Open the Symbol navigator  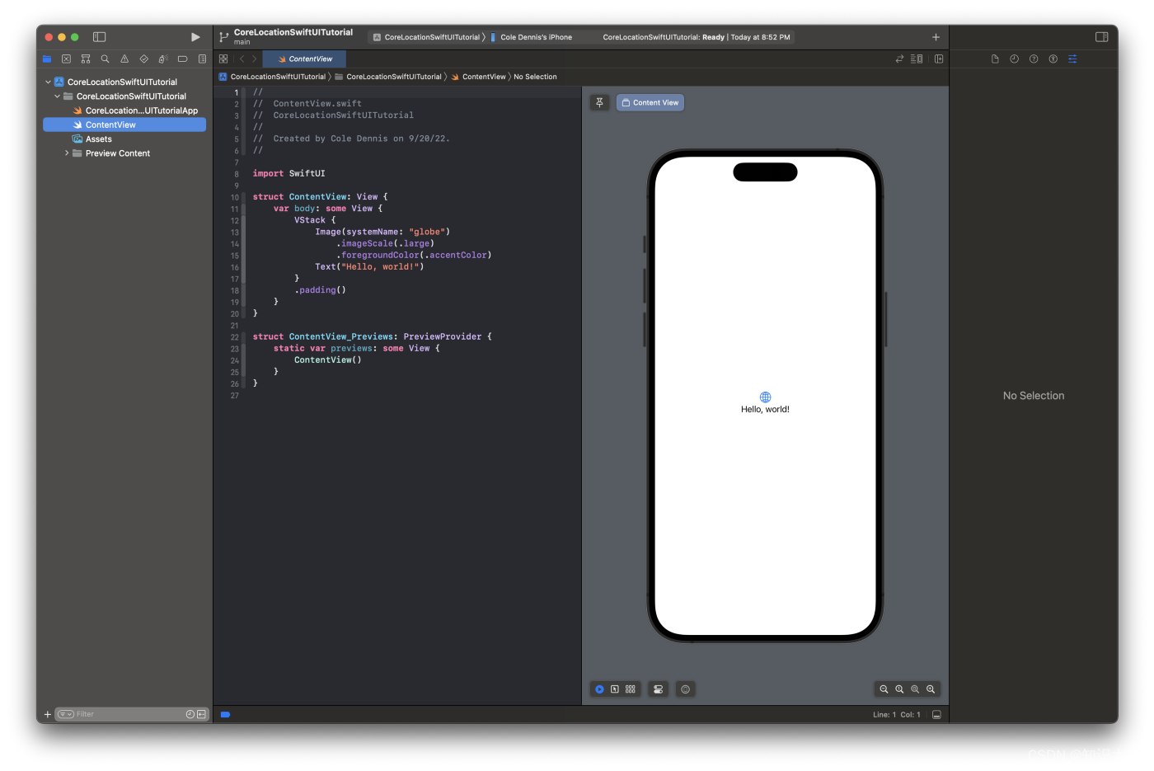(x=86, y=59)
